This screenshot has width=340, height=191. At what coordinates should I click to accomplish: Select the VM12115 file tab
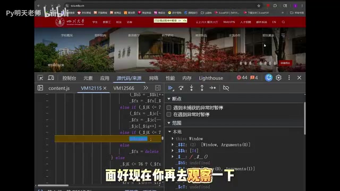click(91, 88)
